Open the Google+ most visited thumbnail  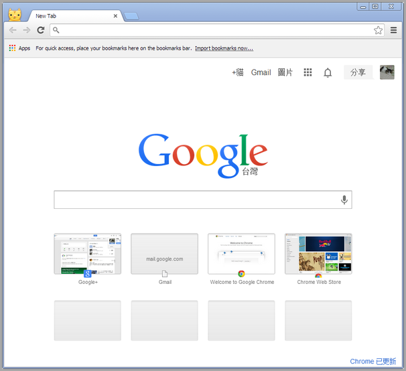click(88, 254)
